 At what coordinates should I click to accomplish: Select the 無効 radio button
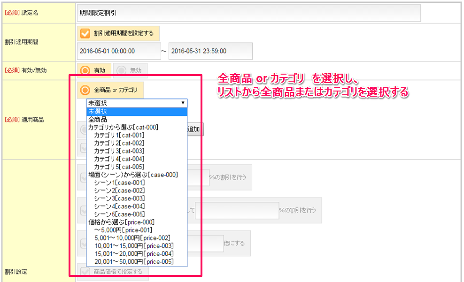pos(122,70)
